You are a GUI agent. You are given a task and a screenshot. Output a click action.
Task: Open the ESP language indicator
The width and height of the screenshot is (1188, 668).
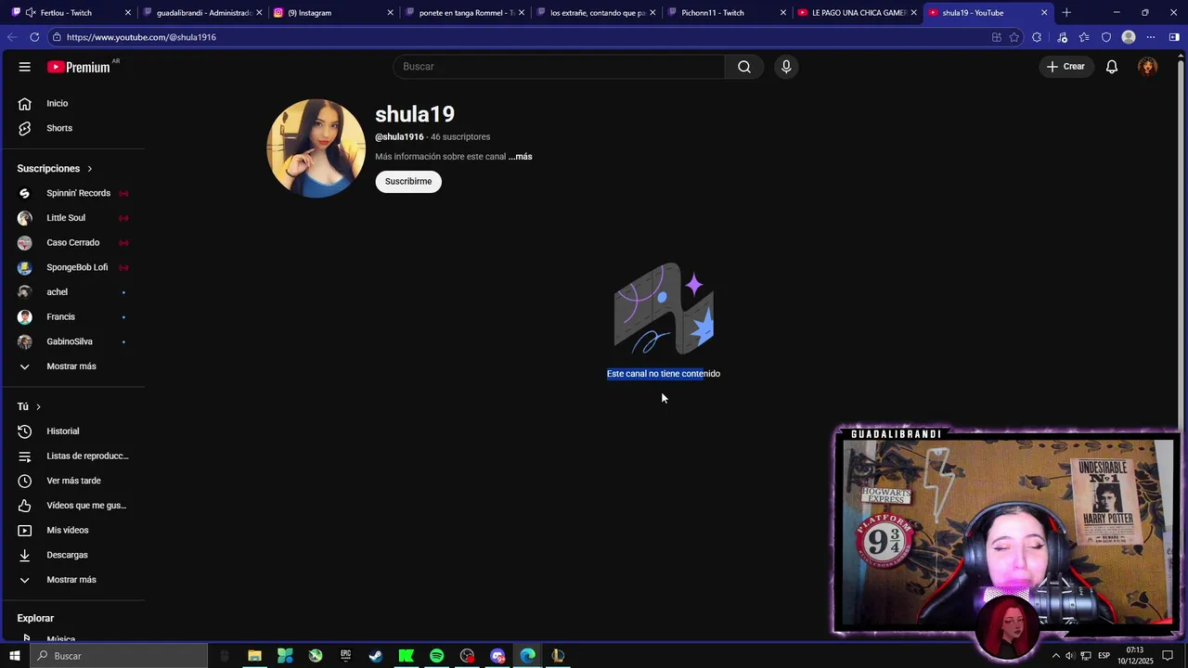pyautogui.click(x=1104, y=656)
